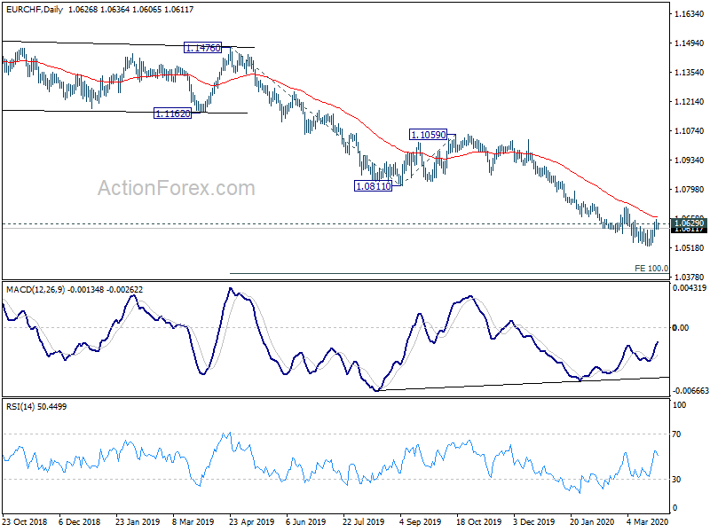Click the 1.14760 price label

(203, 48)
